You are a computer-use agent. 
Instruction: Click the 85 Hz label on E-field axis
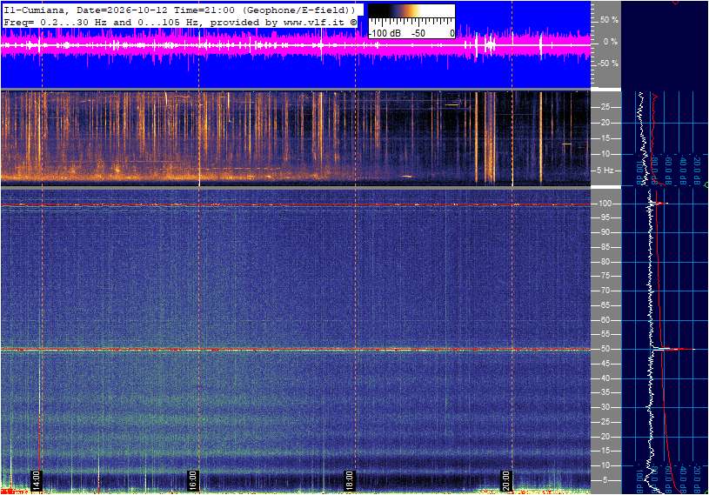click(x=605, y=247)
